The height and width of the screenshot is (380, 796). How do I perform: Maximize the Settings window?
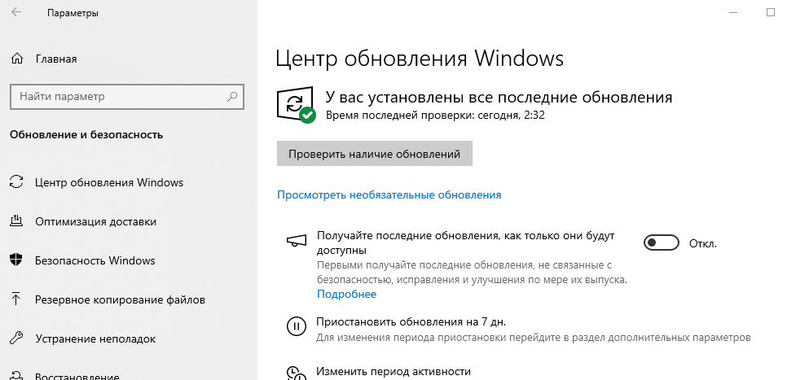[771, 13]
